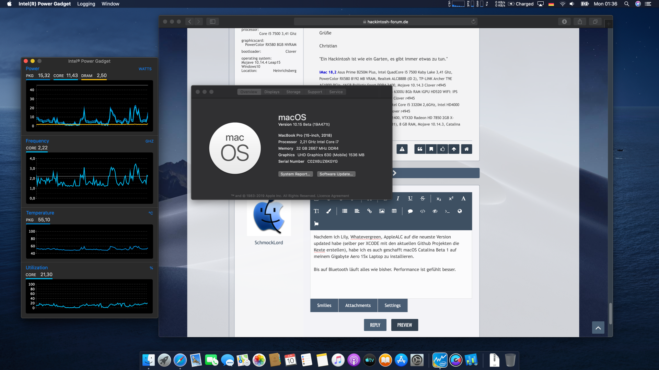Click the thumbs-up like icon
The height and width of the screenshot is (370, 659).
pos(442,149)
